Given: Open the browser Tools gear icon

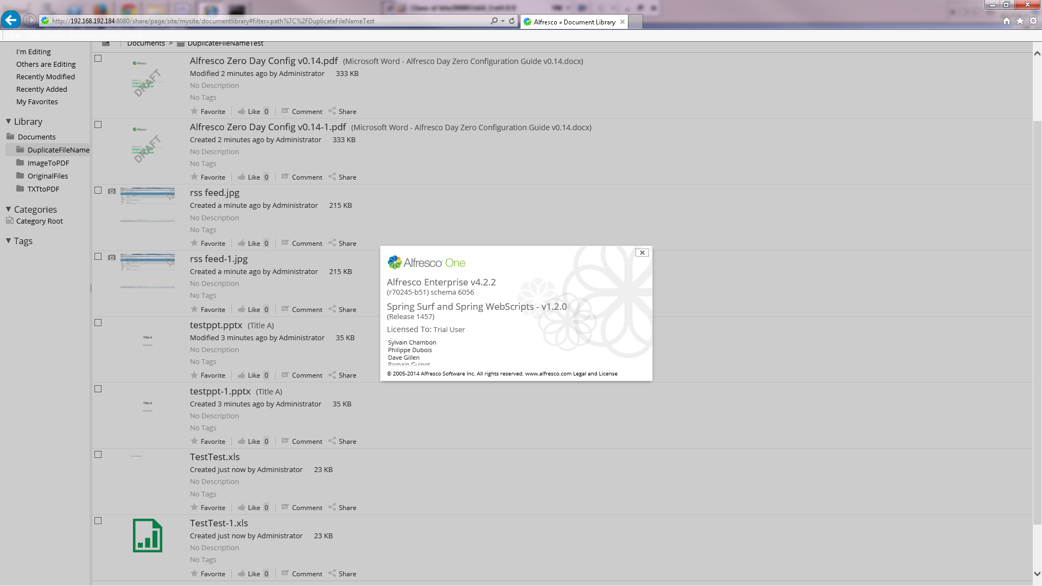Looking at the screenshot, I should (x=1033, y=21).
